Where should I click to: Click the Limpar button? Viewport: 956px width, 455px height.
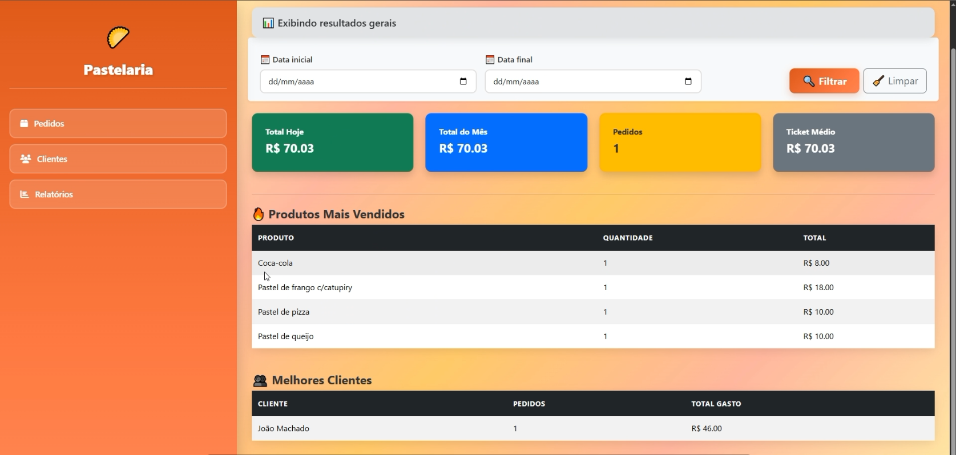(895, 81)
